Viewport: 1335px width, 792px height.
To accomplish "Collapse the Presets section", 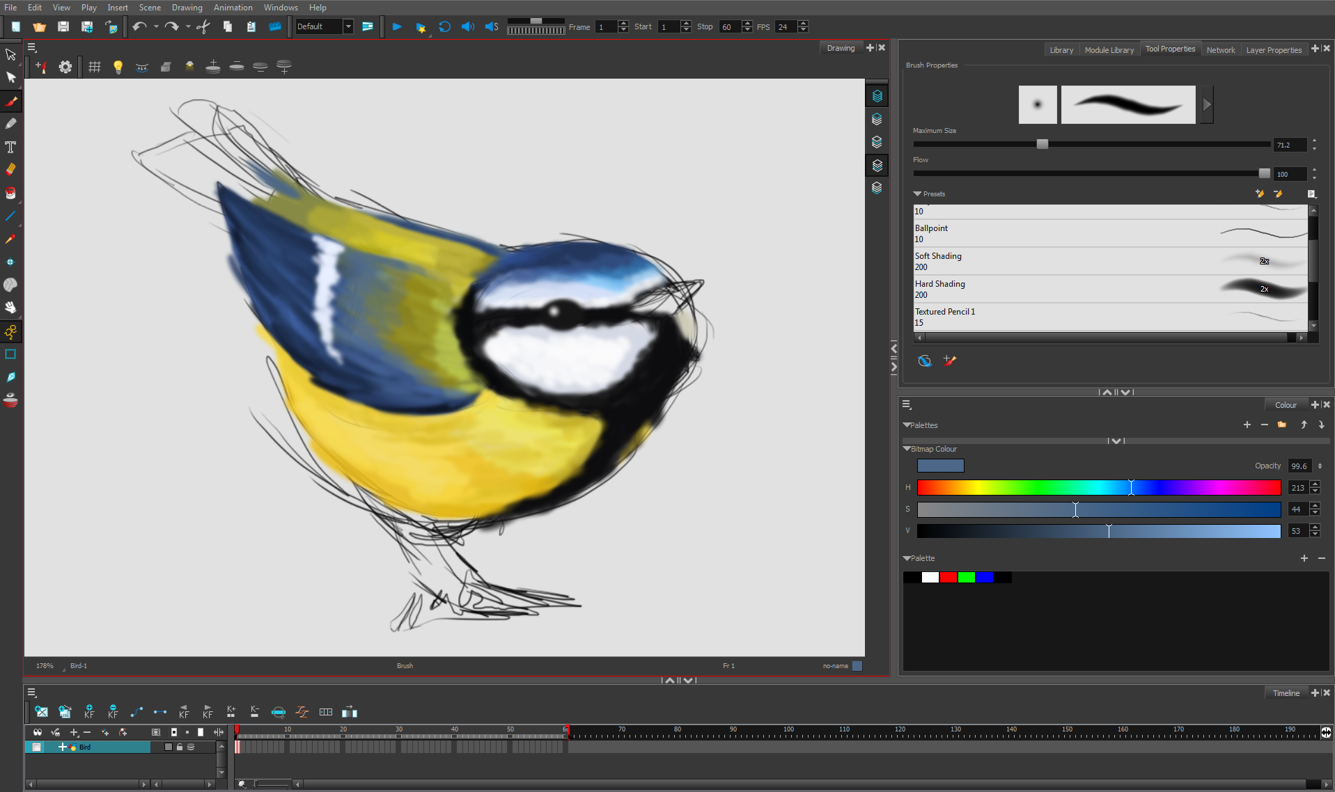I will tap(917, 194).
